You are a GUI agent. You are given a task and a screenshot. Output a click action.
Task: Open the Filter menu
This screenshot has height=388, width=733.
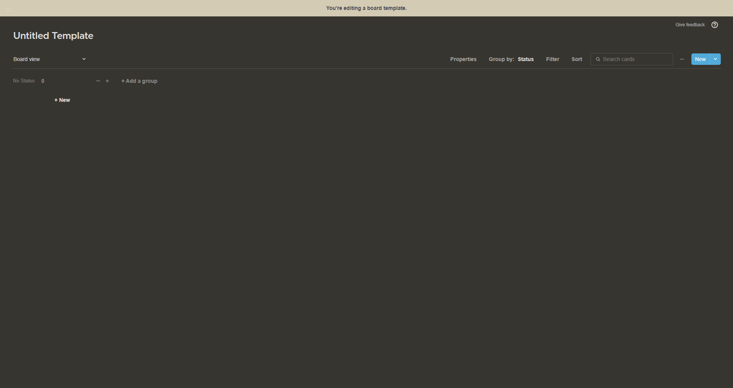coord(552,59)
